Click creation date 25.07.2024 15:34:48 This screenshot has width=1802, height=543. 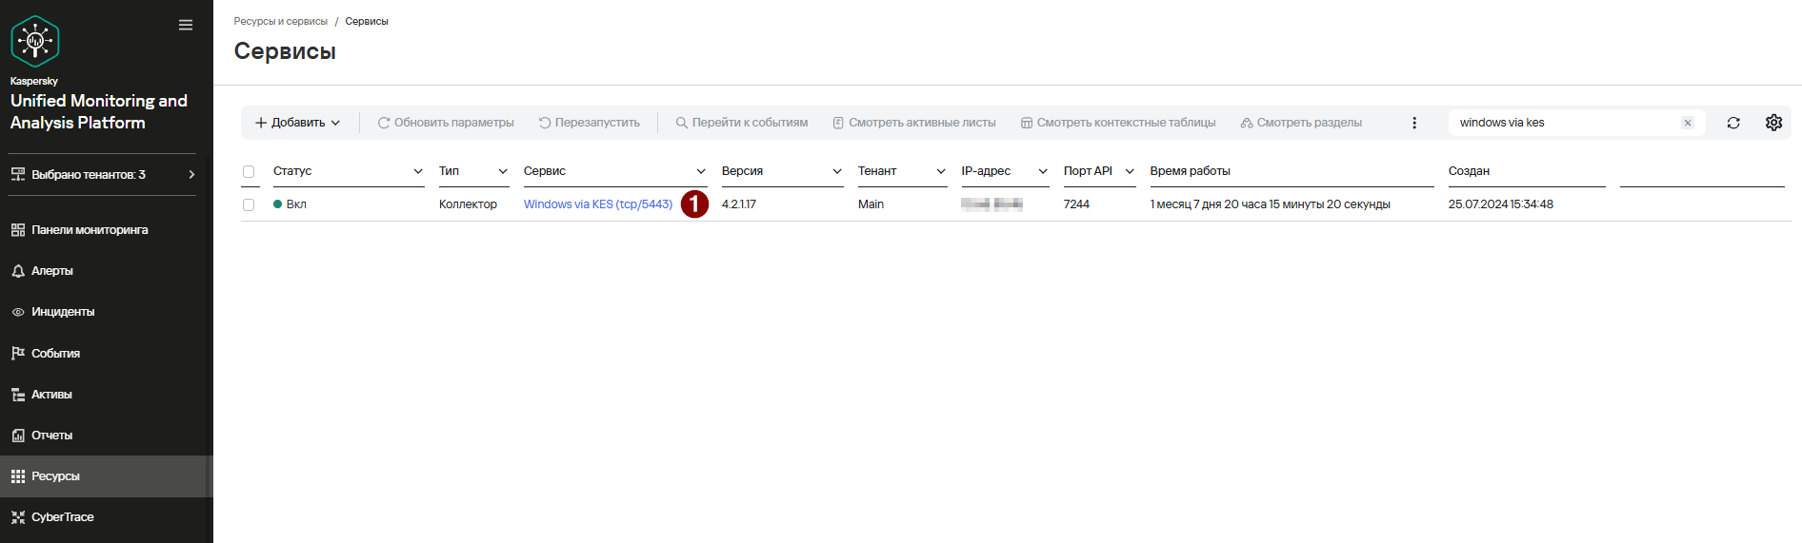click(1501, 204)
